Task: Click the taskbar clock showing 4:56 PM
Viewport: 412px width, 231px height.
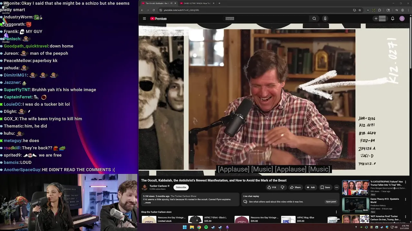Action: pos(405,227)
